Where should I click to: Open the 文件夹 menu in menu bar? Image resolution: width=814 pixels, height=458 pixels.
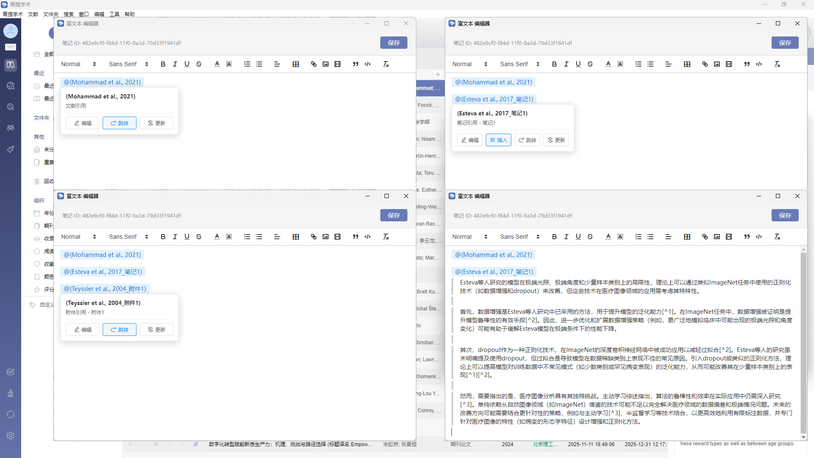click(51, 14)
